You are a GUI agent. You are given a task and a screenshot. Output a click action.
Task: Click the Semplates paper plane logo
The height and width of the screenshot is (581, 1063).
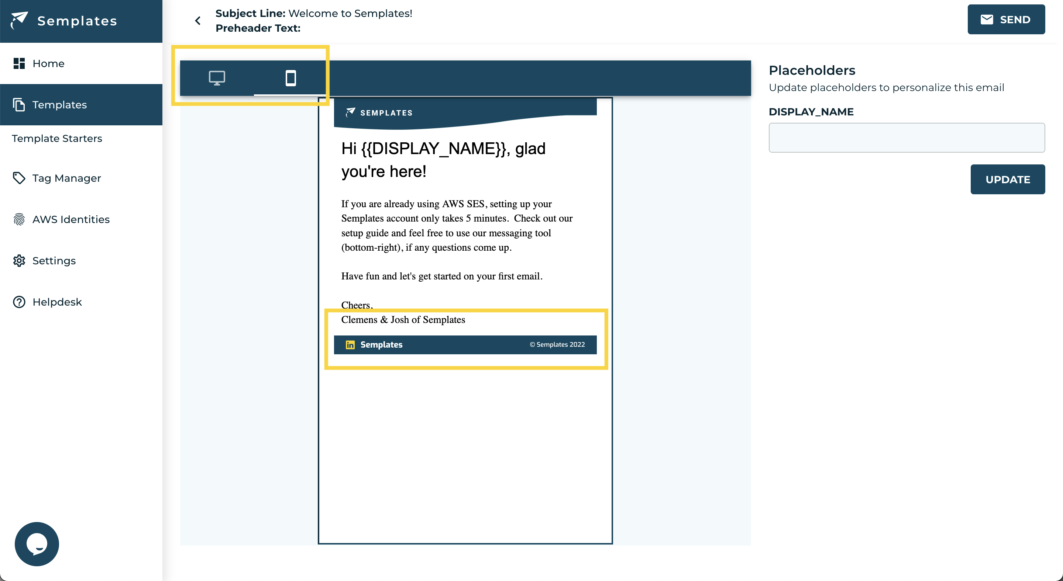pos(19,20)
